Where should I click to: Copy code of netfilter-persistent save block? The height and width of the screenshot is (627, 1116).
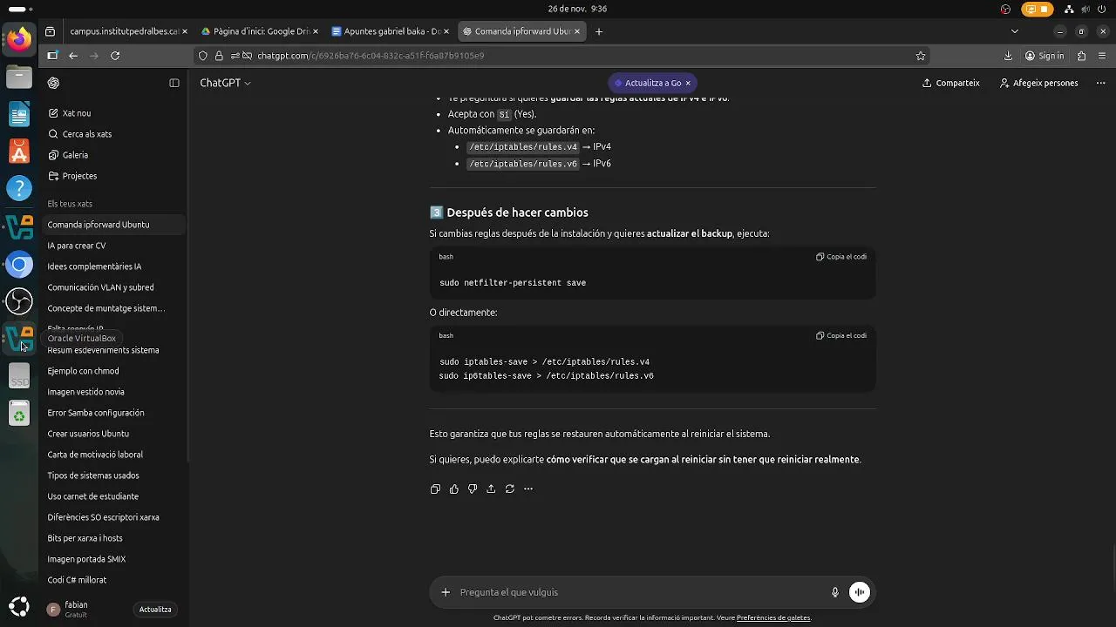[841, 257]
